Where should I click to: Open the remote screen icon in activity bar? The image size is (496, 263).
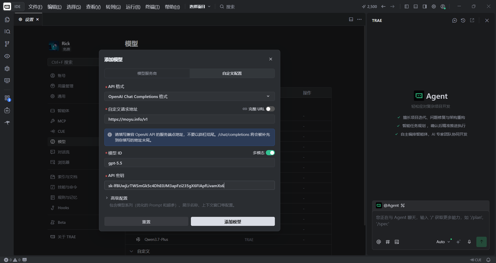7,81
